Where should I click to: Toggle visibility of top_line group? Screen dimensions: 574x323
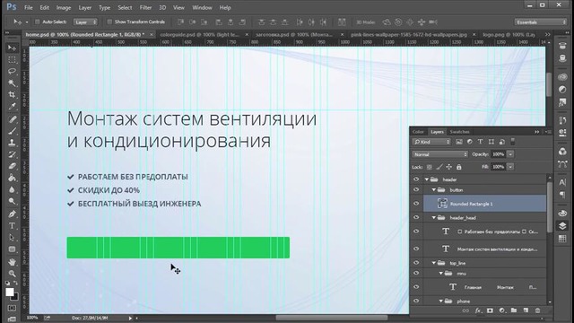coord(416,263)
